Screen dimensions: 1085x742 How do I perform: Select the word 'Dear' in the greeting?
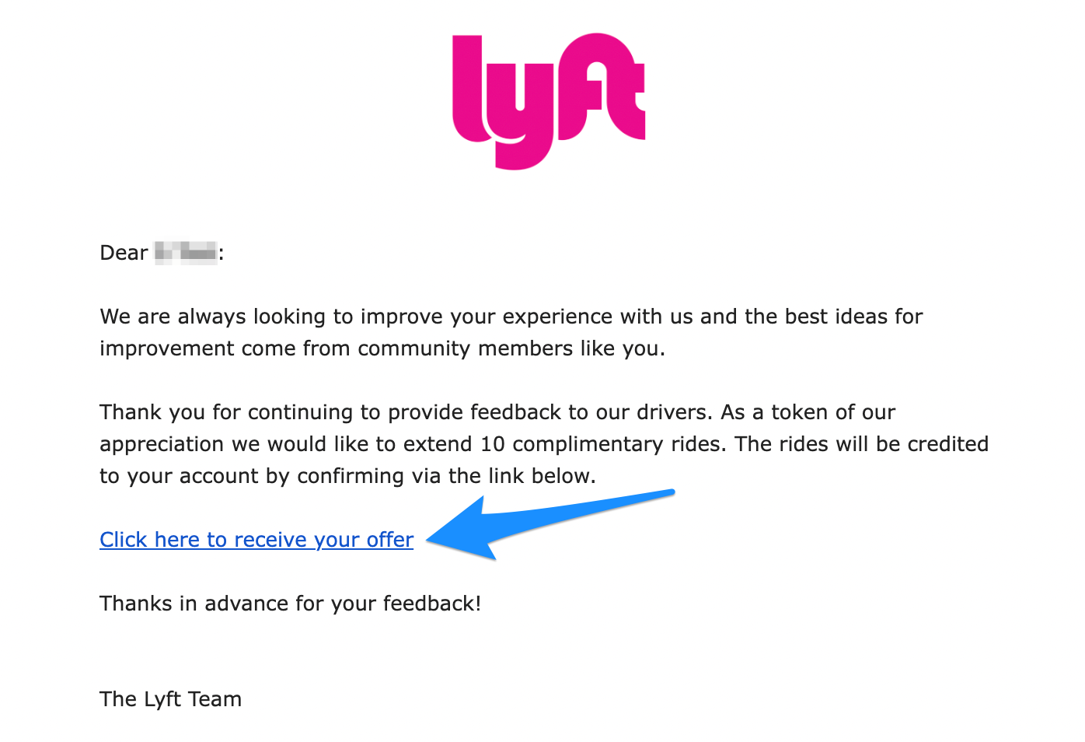pyautogui.click(x=124, y=253)
